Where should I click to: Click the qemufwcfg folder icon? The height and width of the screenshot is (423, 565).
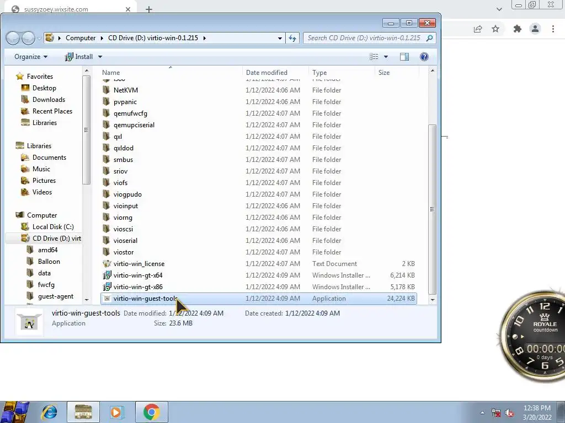(x=106, y=113)
